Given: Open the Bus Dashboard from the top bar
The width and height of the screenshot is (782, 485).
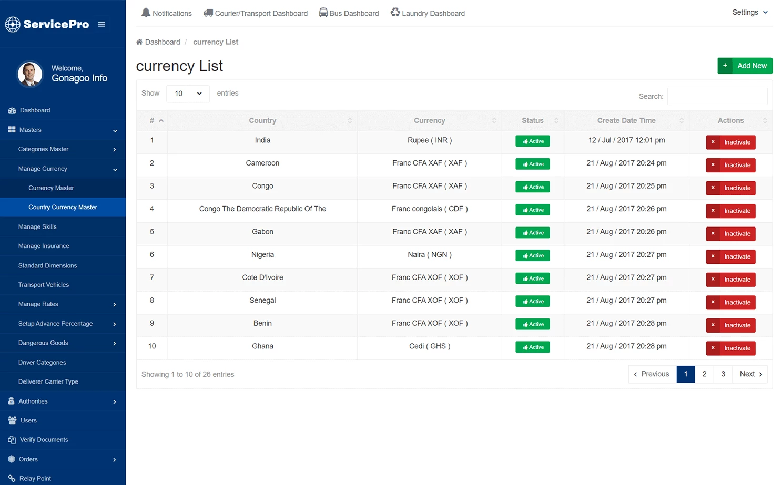Looking at the screenshot, I should coord(349,13).
